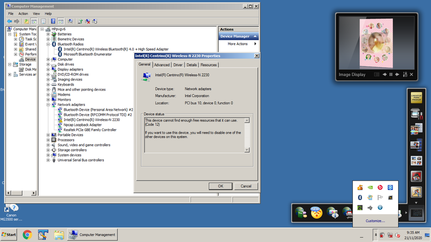
Task: Click the muted volume speaker tray icon
Action: [x=397, y=235]
